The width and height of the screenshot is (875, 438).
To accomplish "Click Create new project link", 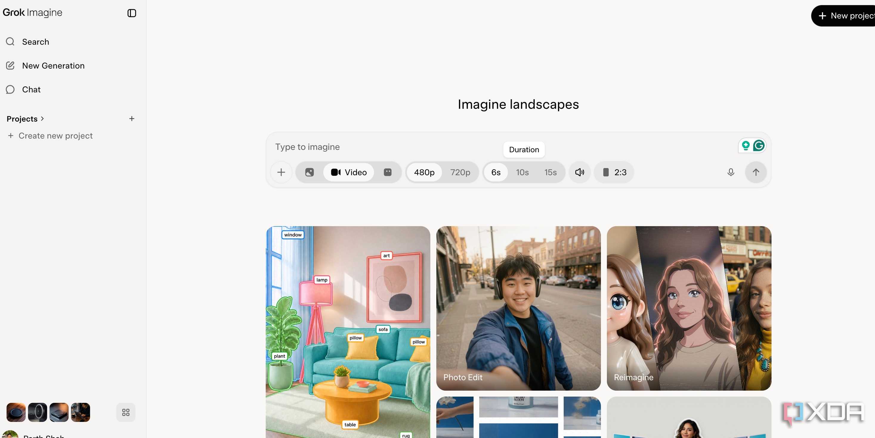I will 50,136.
